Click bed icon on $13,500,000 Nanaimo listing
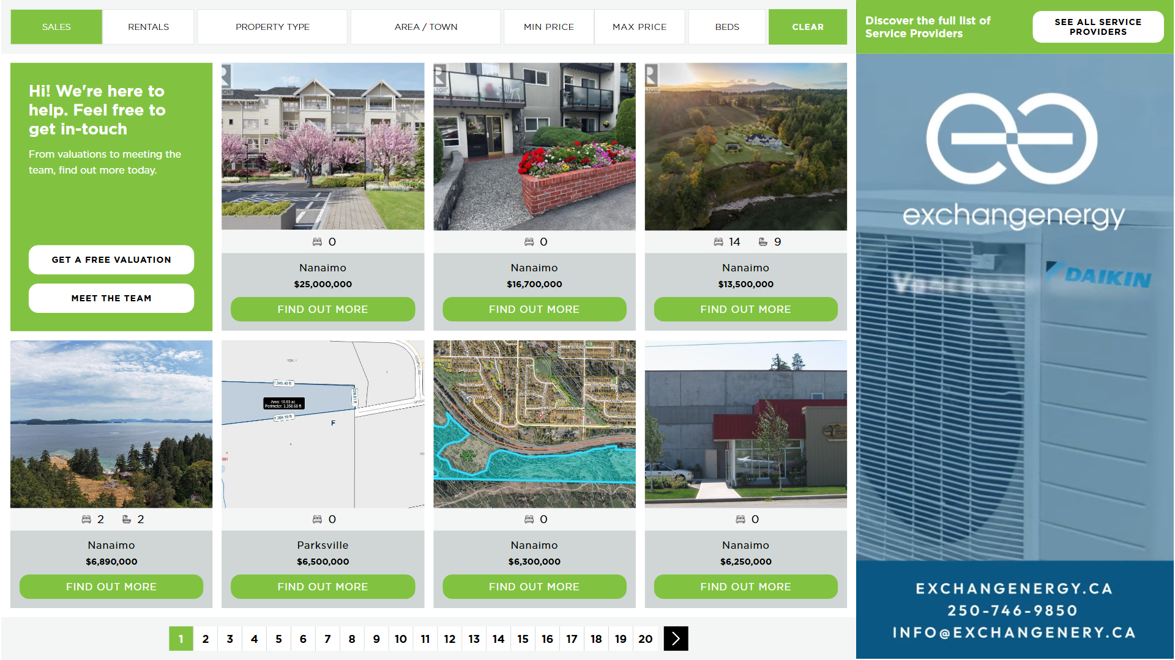This screenshot has width=1175, height=660. 718,242
